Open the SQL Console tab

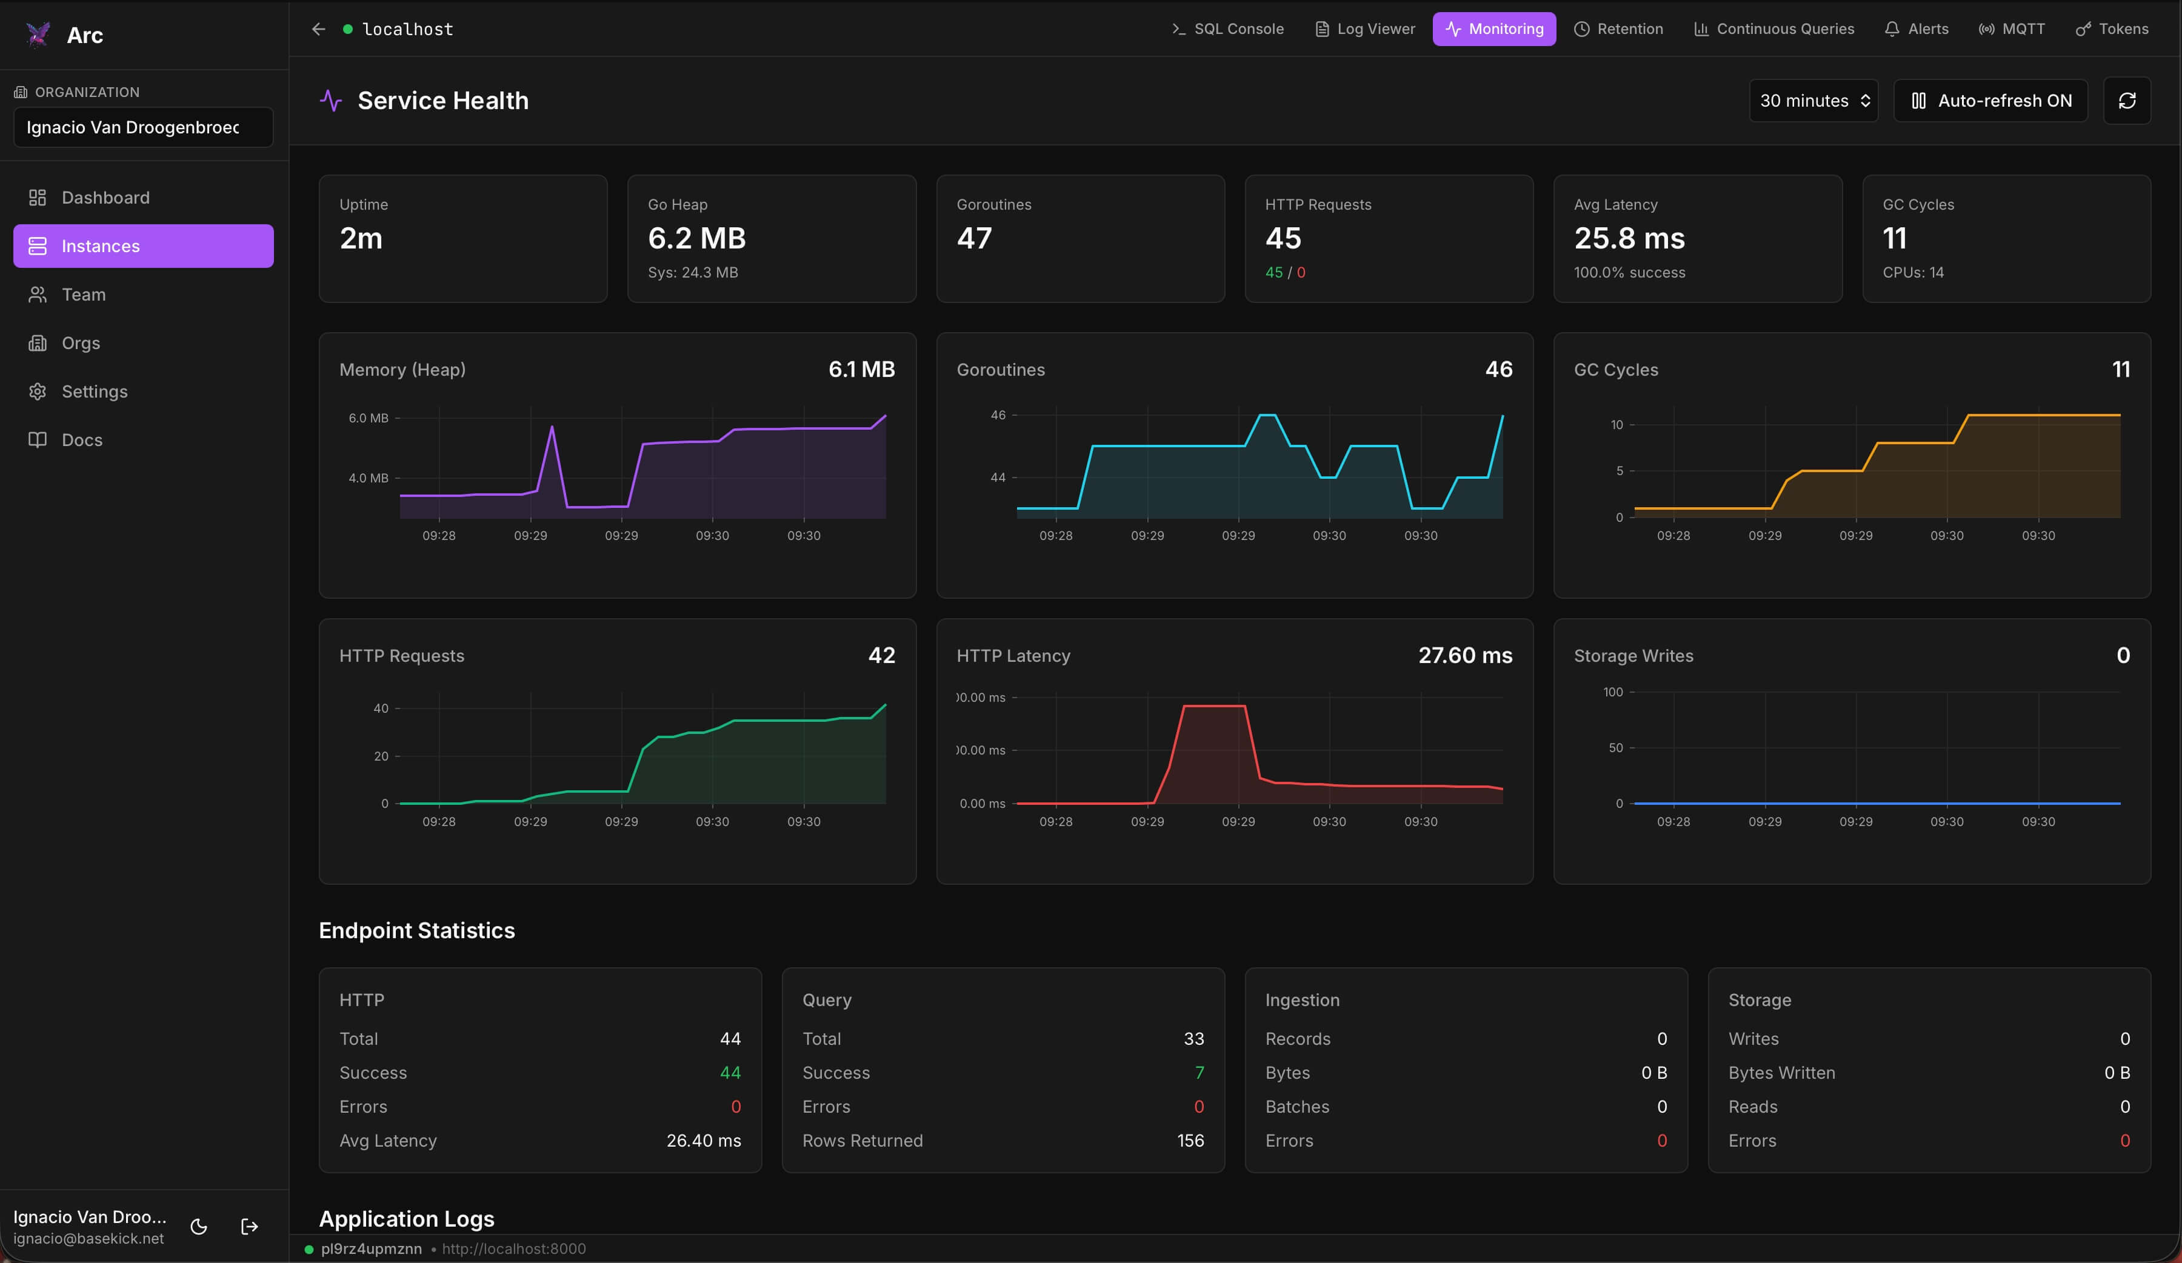tap(1228, 30)
